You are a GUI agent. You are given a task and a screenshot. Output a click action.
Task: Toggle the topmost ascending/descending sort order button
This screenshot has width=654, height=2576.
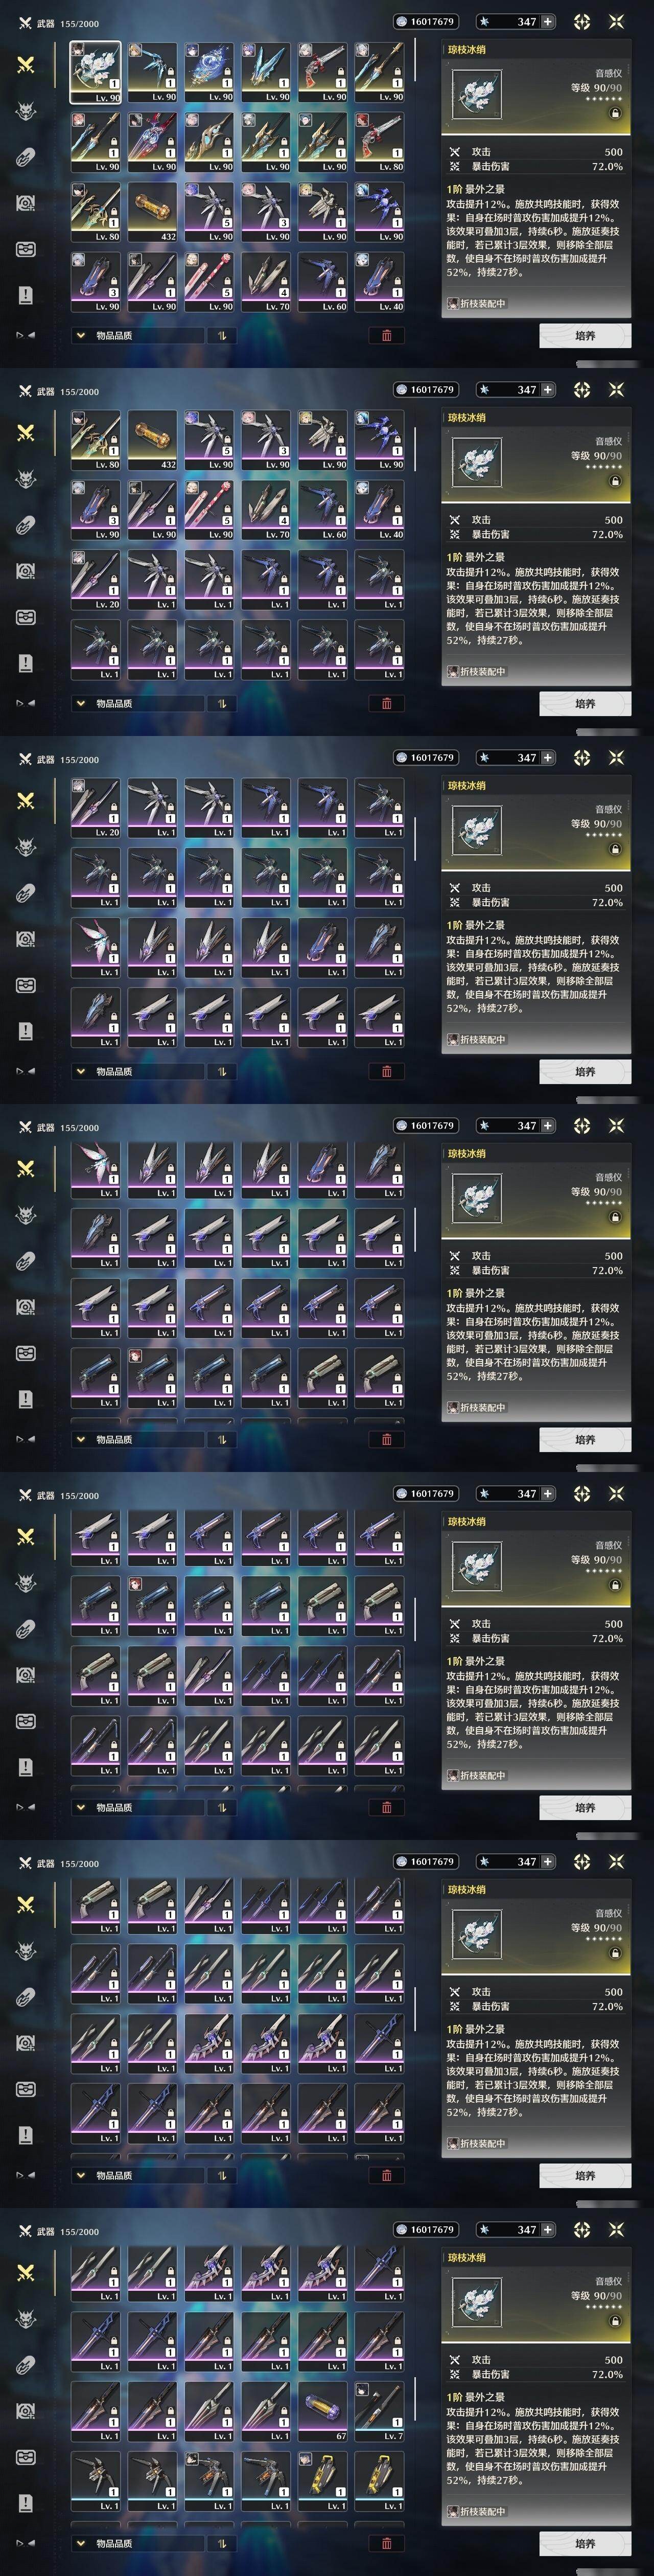(222, 336)
